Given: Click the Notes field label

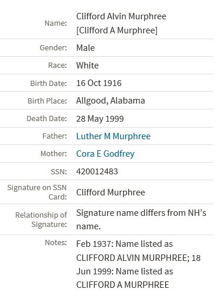Looking at the screenshot, I should (x=56, y=243).
